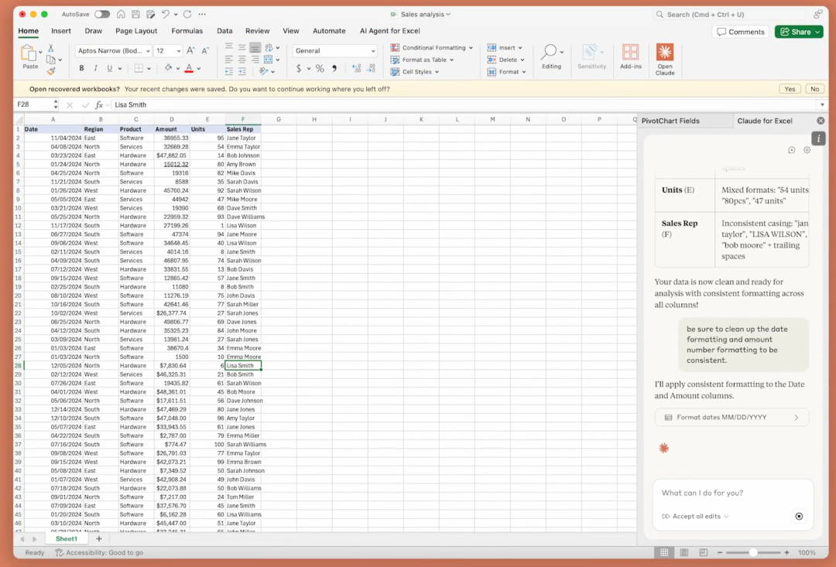Image resolution: width=836 pixels, height=567 pixels.
Task: Dismiss recovered workbooks prompt with No
Action: 814,89
